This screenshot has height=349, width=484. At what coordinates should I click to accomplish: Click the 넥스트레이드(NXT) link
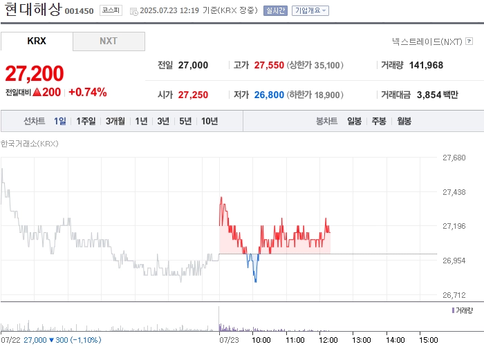[427, 41]
